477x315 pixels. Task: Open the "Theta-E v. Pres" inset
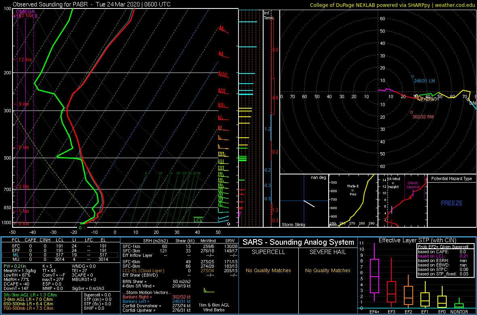(353, 201)
